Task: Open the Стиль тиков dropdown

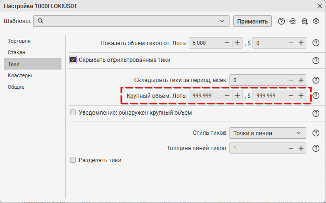Action: click(267, 133)
